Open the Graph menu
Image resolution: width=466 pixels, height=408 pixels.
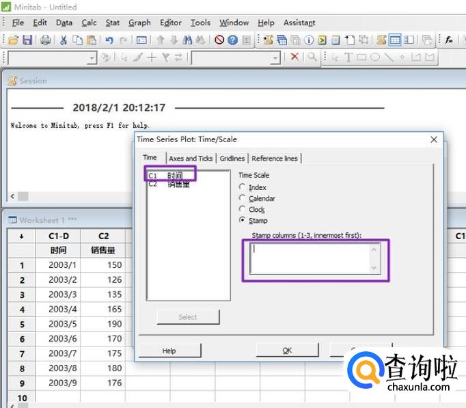click(x=139, y=23)
